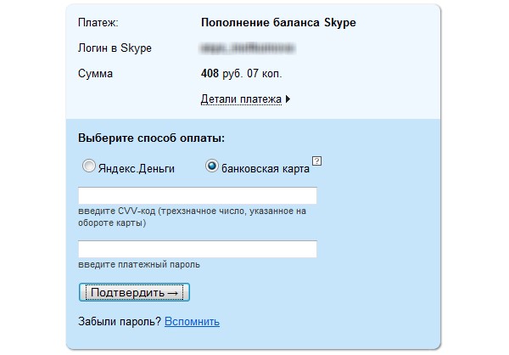Click the CVV-код input field

(x=198, y=195)
